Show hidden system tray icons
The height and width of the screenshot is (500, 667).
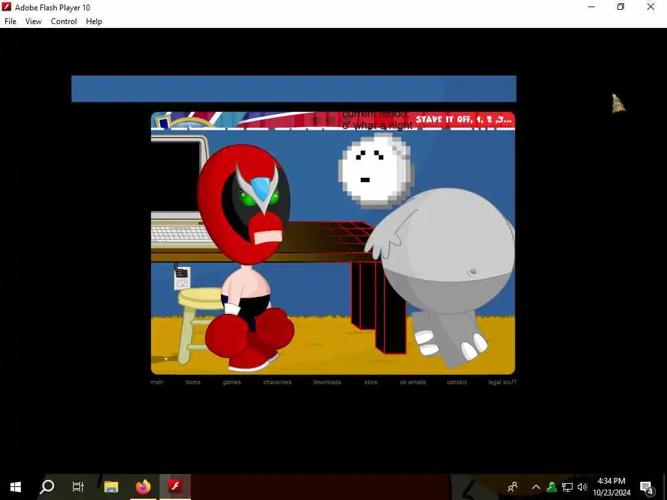click(x=536, y=487)
